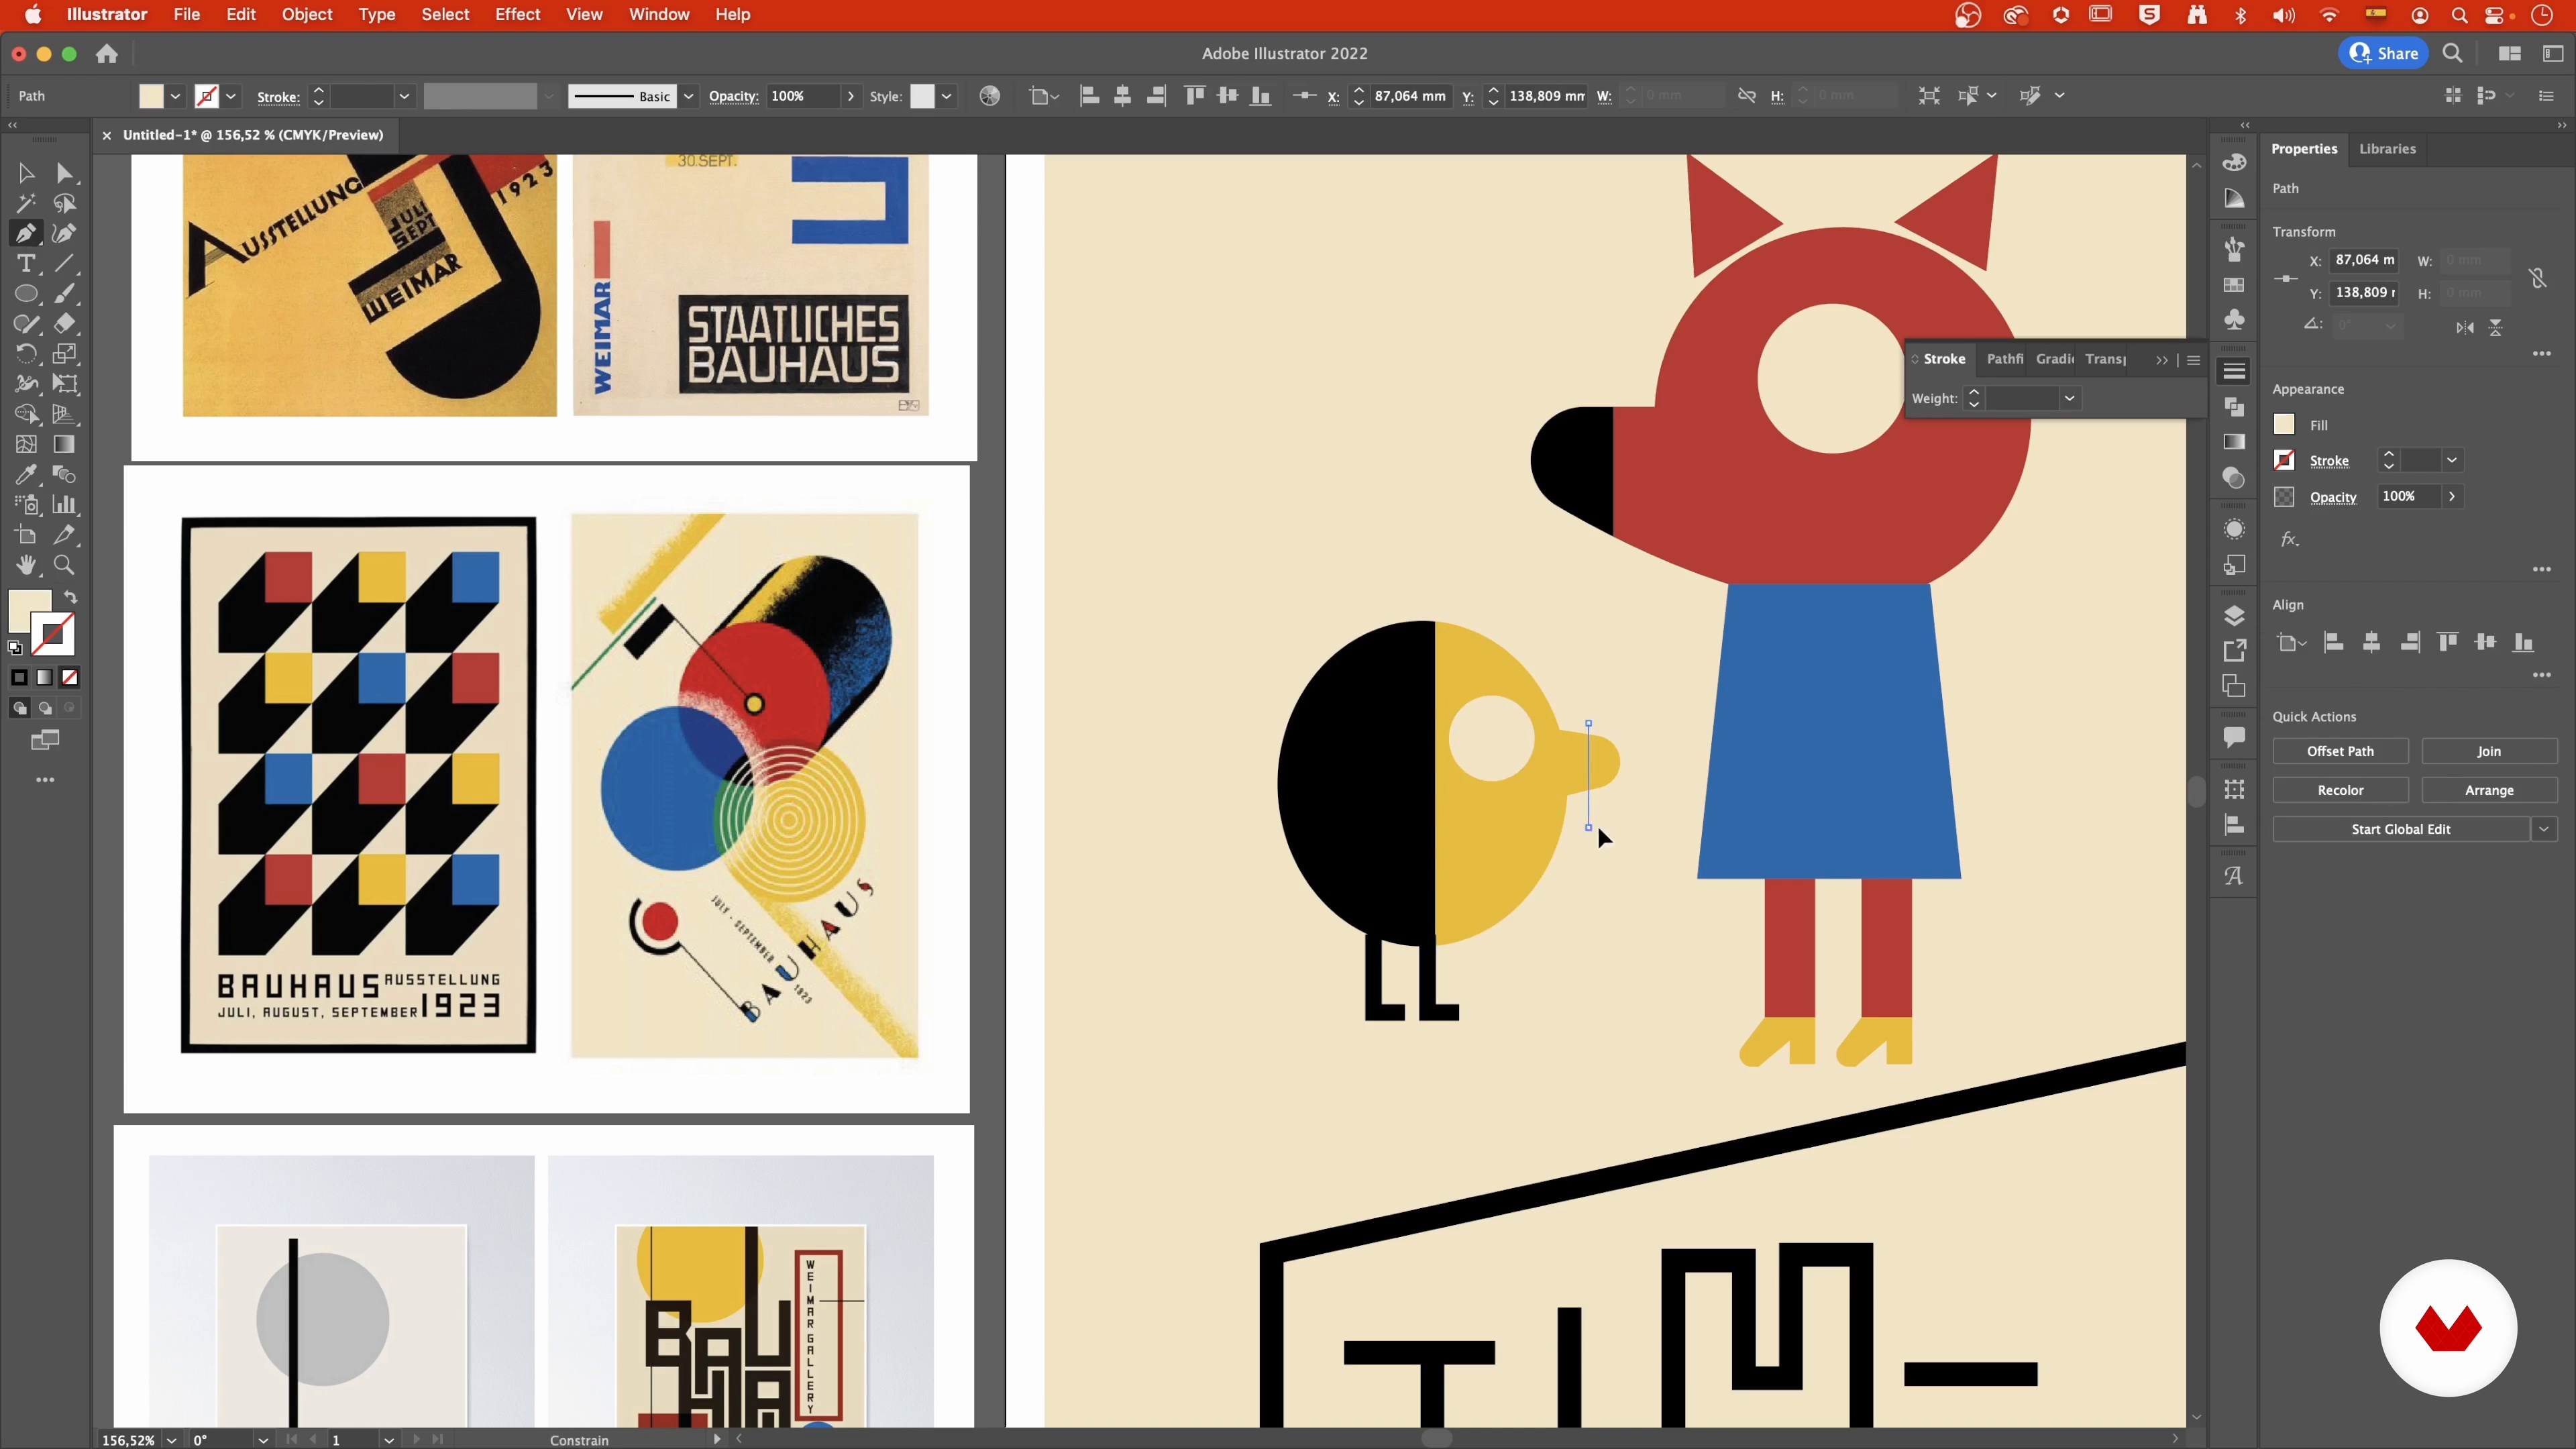Select the Column Graph tool
The height and width of the screenshot is (1449, 2576).
click(65, 505)
